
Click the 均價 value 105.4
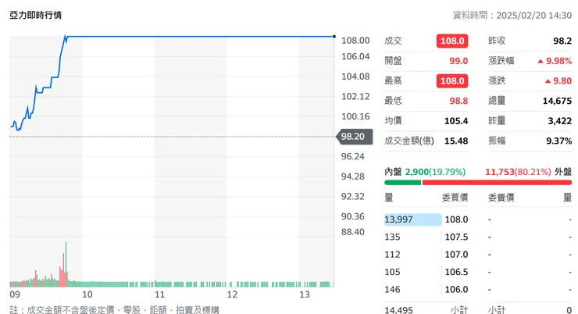coord(456,120)
